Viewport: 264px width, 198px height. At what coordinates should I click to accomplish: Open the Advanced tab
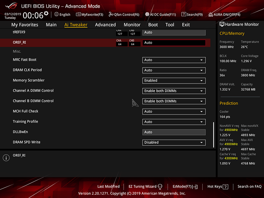coord(105,25)
